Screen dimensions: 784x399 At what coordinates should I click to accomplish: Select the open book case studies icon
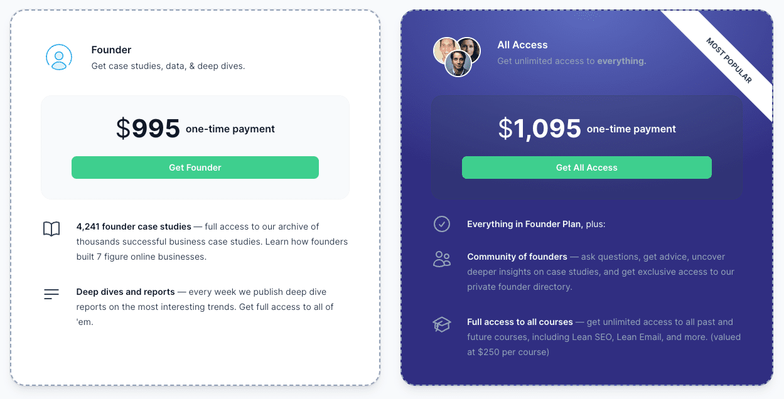pyautogui.click(x=51, y=230)
